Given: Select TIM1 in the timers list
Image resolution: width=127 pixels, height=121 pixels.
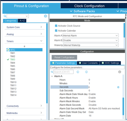Looking at the screenshot, I should (x=13, y=53).
